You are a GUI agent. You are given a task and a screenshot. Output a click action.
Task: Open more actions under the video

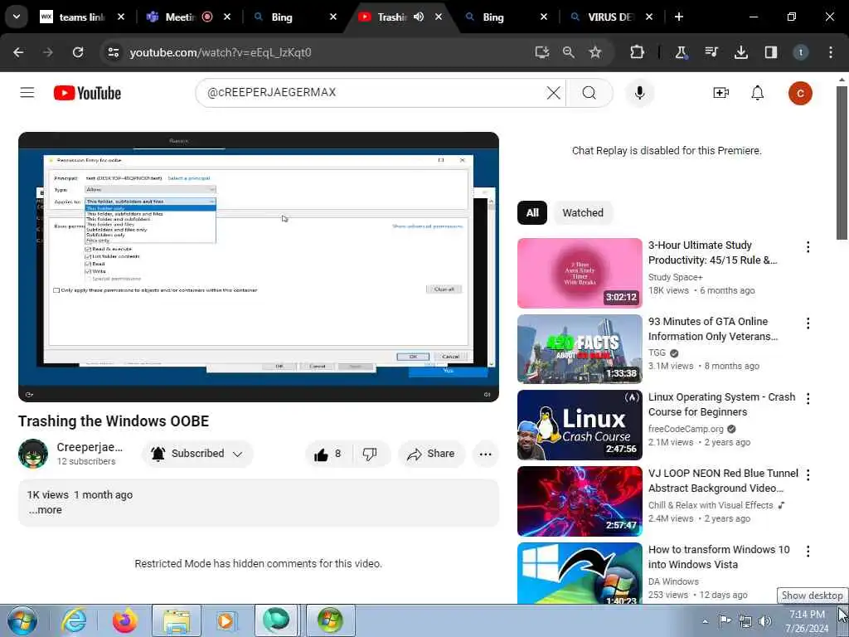point(486,454)
